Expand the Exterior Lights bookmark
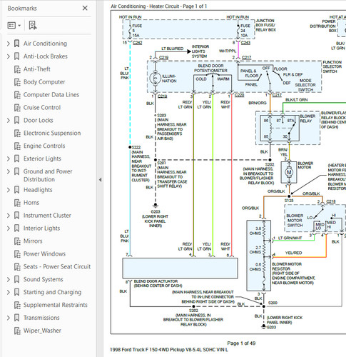 point(9,159)
